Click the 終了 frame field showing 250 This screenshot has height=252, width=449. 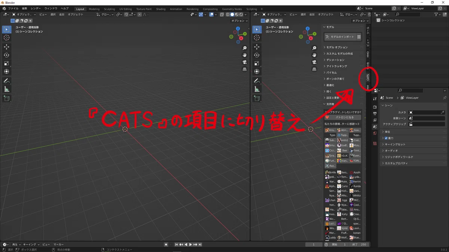click(360, 245)
